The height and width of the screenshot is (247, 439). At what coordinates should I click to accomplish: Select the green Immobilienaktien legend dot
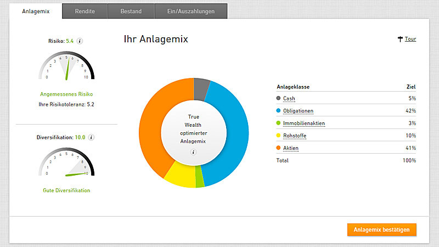point(278,123)
